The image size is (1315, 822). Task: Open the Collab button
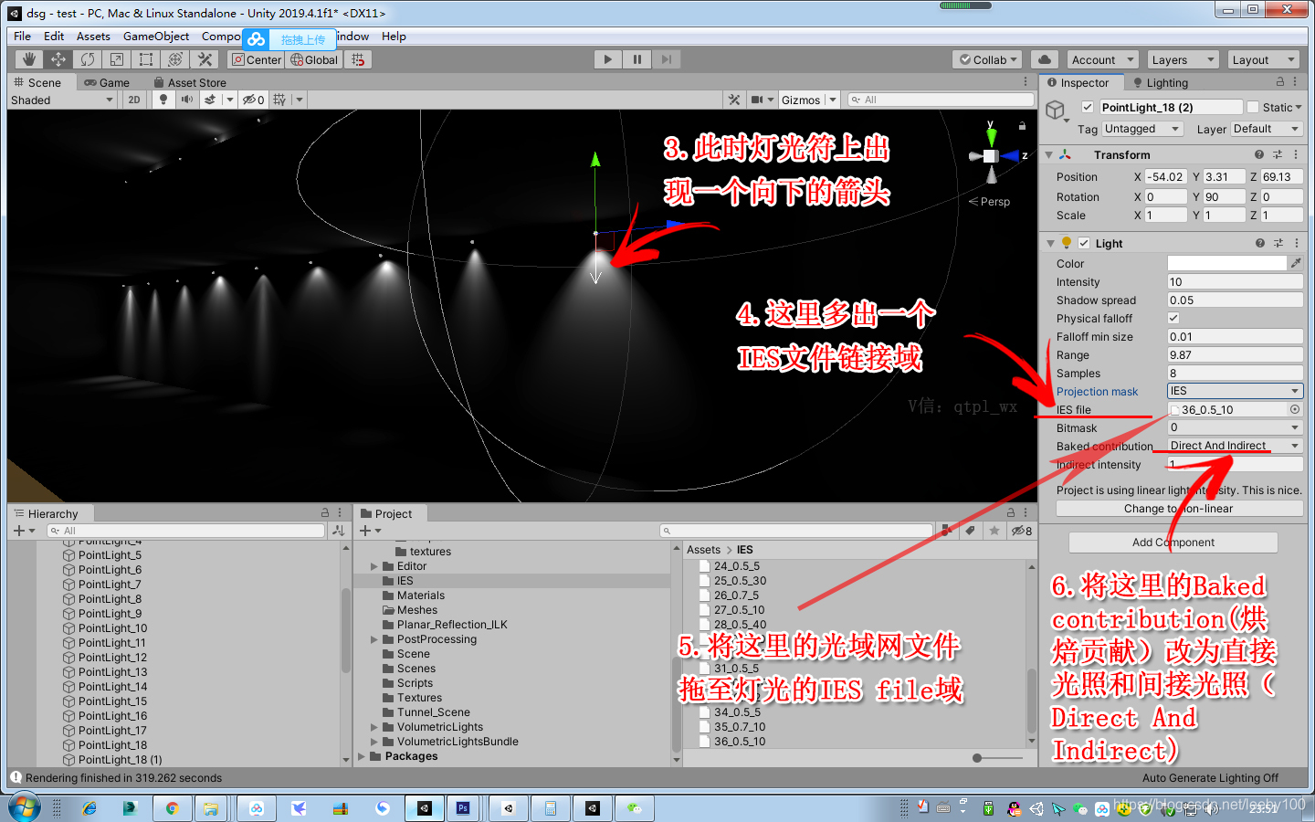click(987, 59)
